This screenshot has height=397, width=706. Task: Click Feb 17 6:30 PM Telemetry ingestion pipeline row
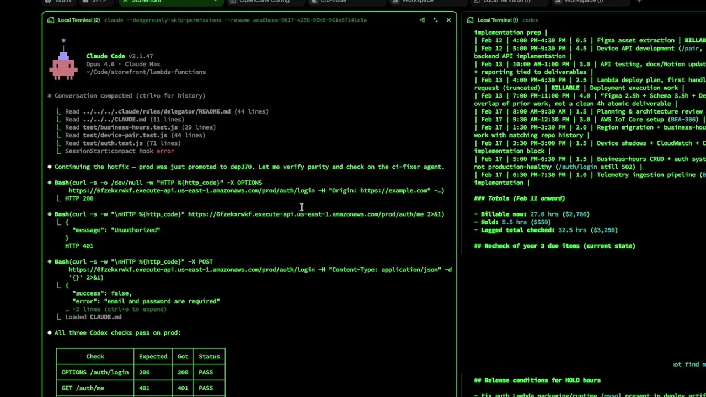point(590,179)
